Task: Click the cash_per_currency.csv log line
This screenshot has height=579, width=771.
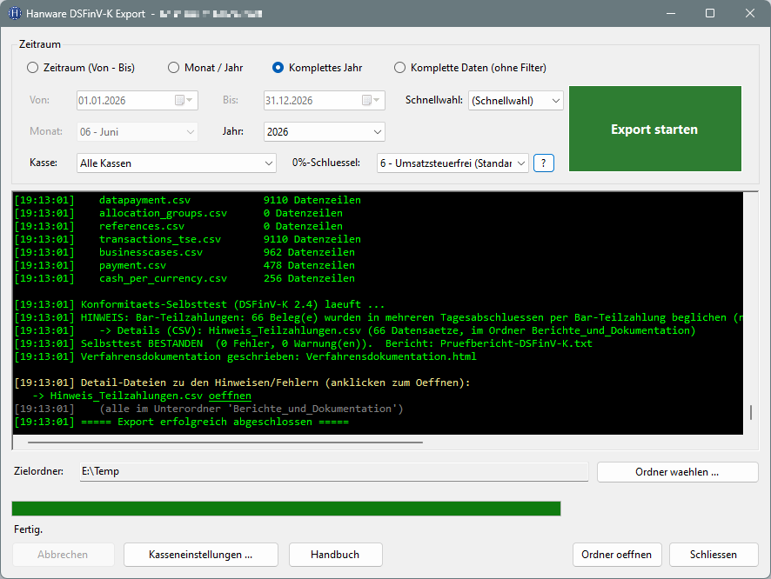Action: (184, 278)
